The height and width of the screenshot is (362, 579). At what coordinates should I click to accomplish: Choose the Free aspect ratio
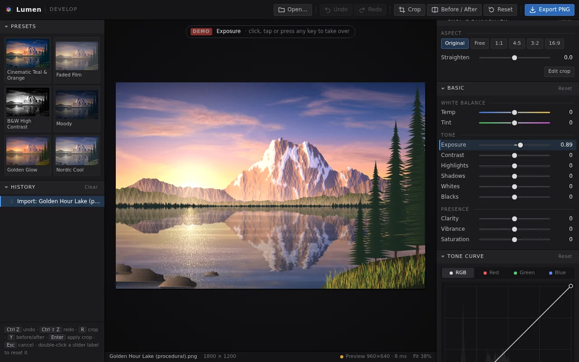point(479,43)
